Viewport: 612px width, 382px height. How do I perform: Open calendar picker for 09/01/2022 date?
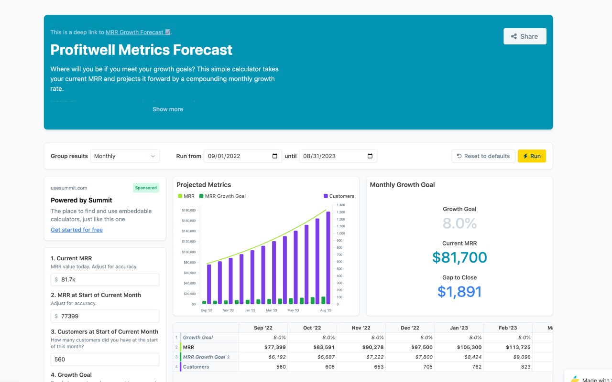coord(274,156)
